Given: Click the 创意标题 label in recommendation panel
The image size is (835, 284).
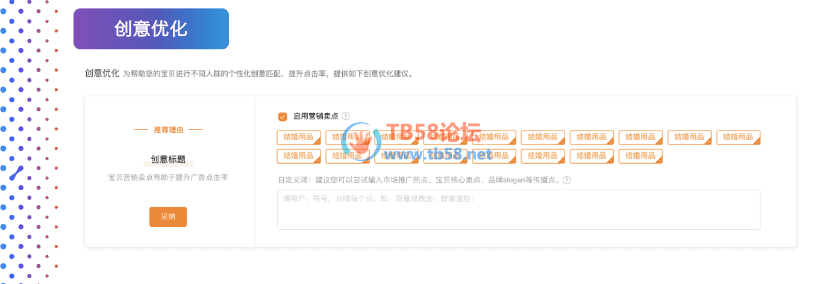Looking at the screenshot, I should pyautogui.click(x=168, y=159).
